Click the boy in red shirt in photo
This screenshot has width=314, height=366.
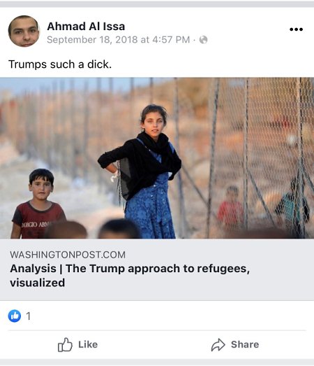tap(38, 204)
